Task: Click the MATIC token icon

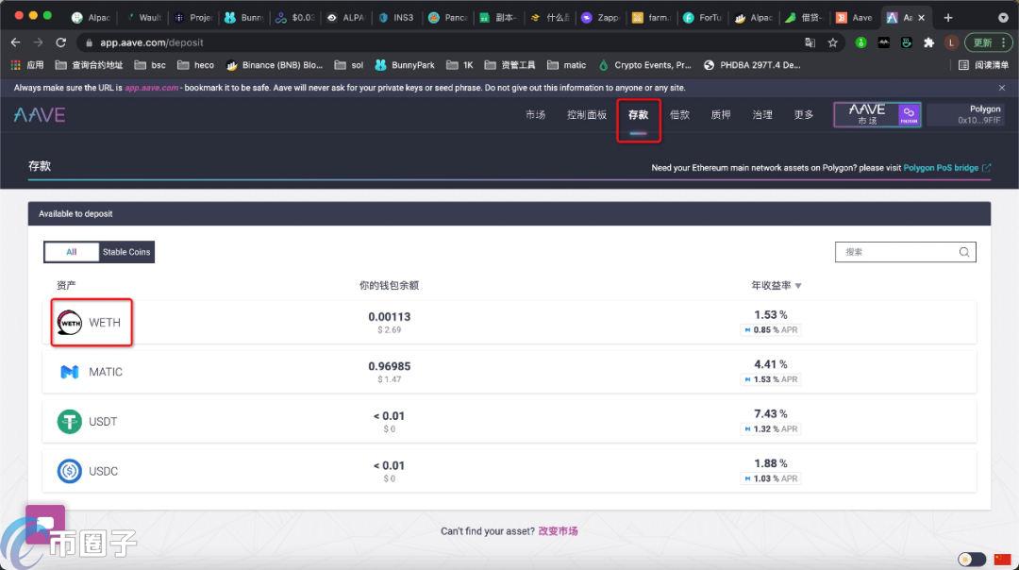Action: pos(70,372)
